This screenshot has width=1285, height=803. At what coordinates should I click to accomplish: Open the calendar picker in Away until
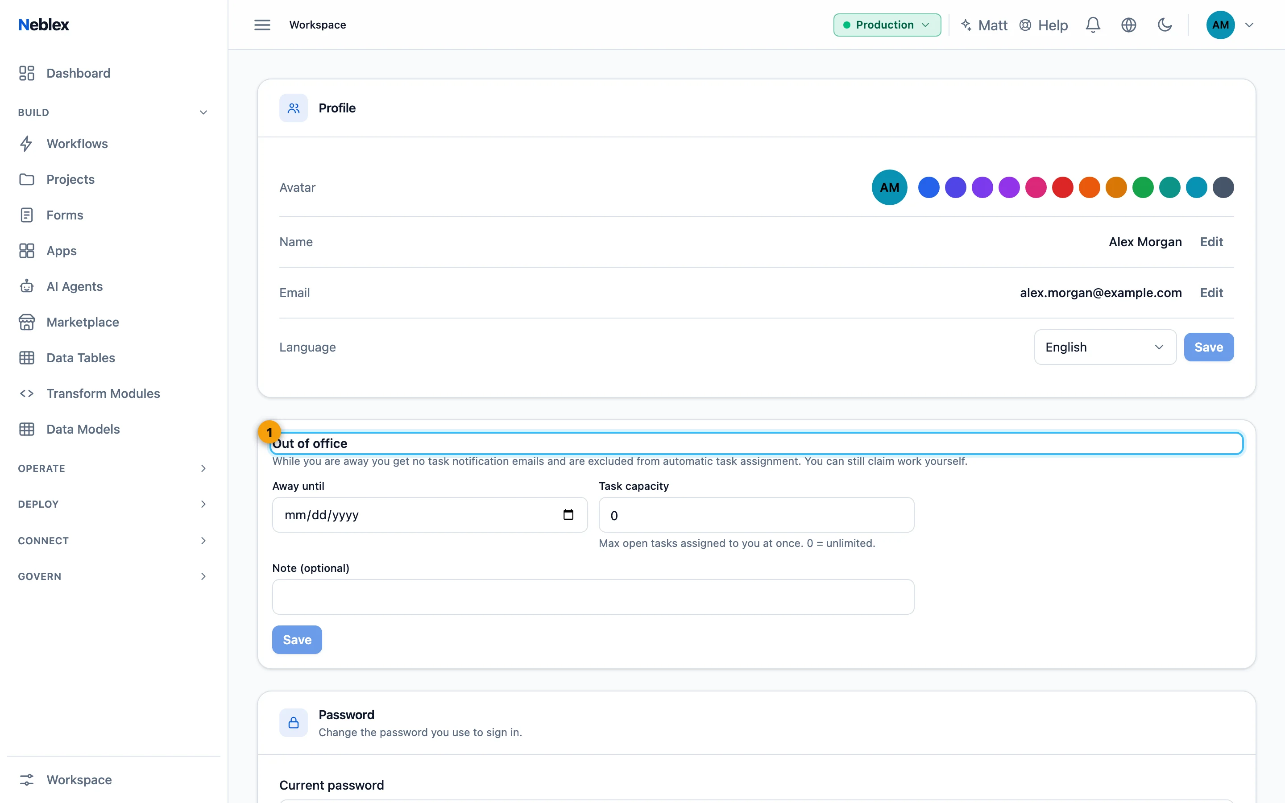[x=568, y=515]
